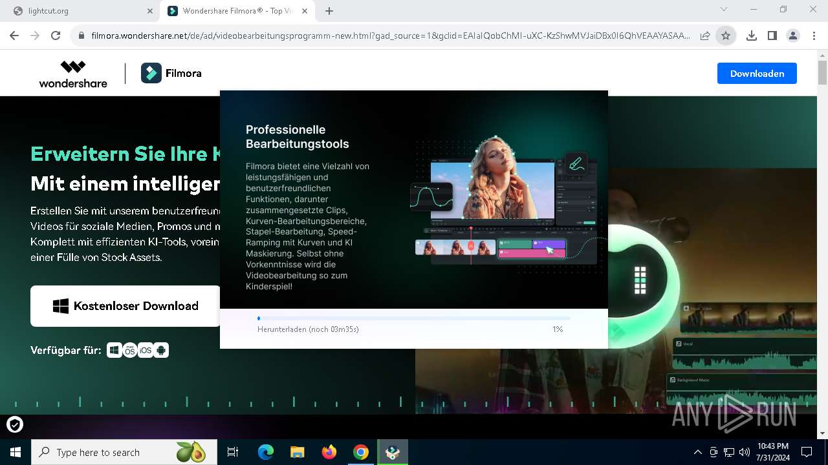This screenshot has height=465, width=828.
Task: Show hidden system tray icons
Action: 697,452
